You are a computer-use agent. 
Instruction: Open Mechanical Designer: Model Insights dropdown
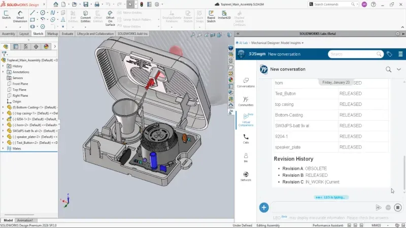(x=277, y=43)
